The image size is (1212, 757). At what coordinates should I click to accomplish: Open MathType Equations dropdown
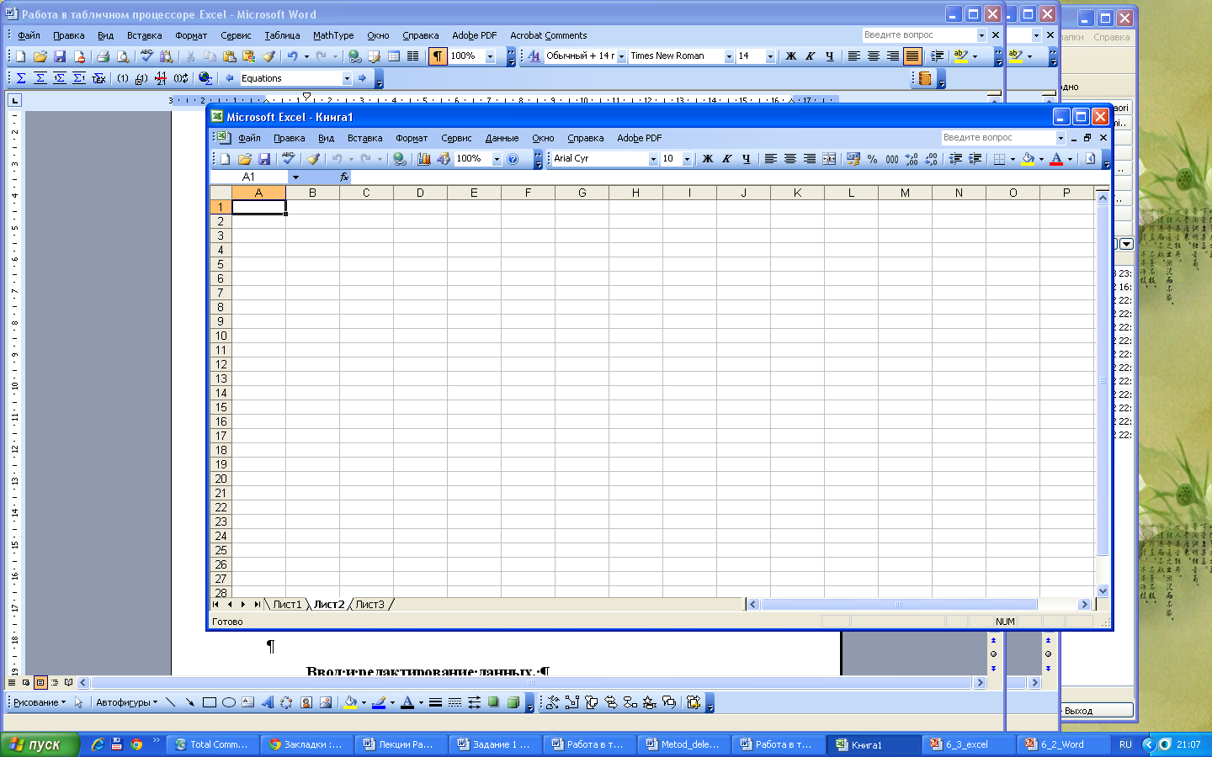tap(347, 78)
